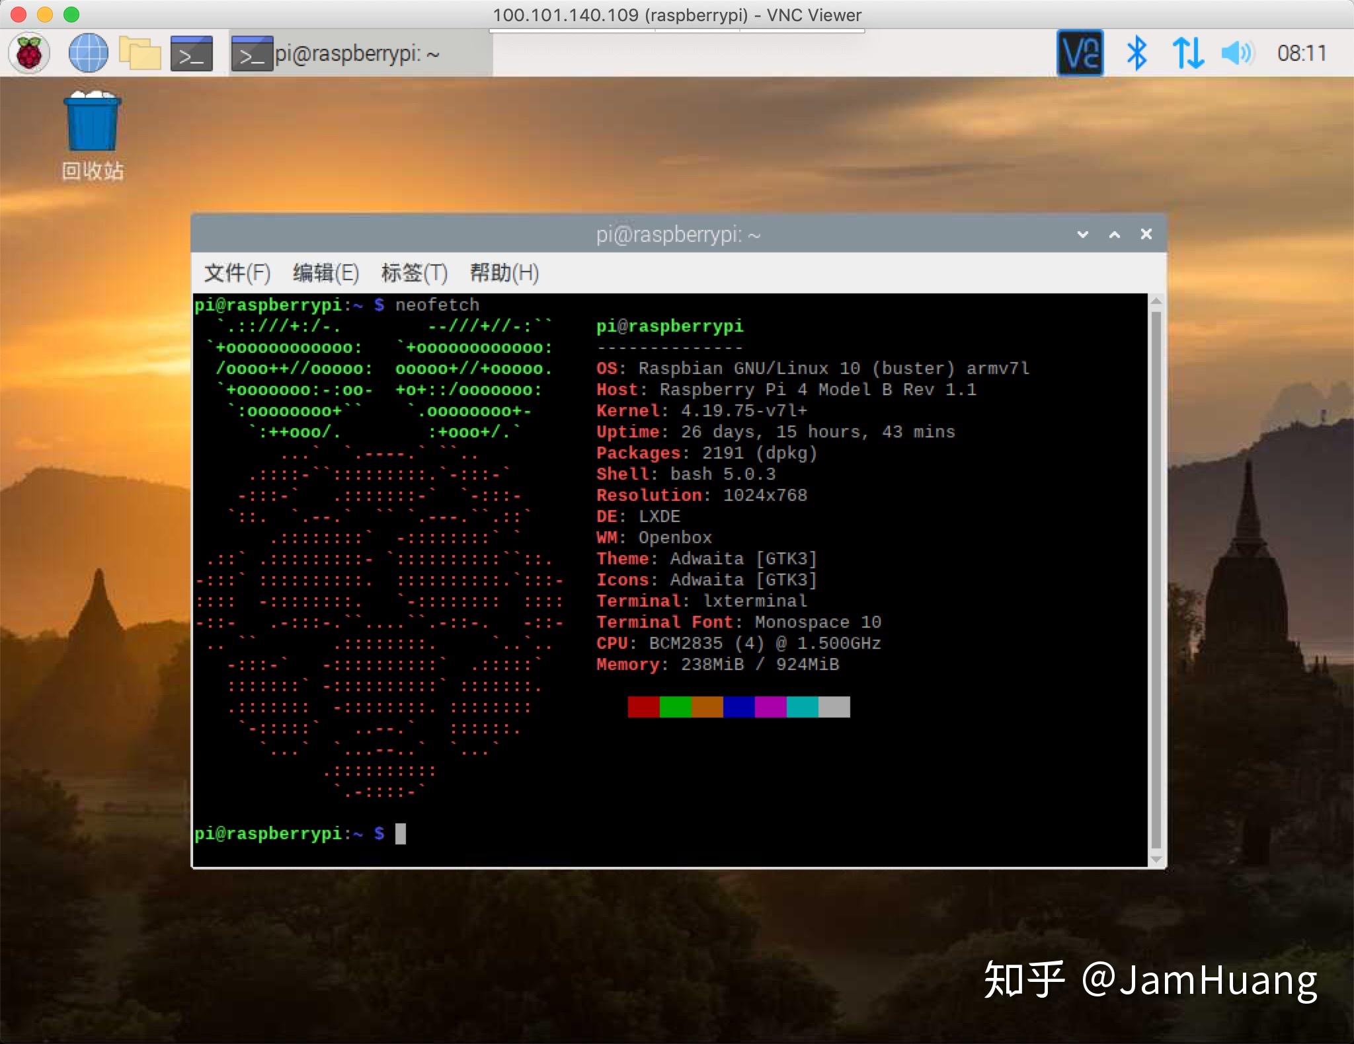Image resolution: width=1354 pixels, height=1044 pixels.
Task: Open the 文件(F) menu
Action: coord(237,273)
